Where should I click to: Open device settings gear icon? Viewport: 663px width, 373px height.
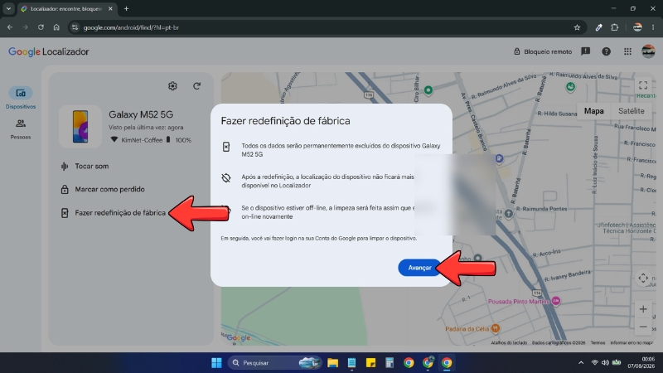pyautogui.click(x=172, y=86)
